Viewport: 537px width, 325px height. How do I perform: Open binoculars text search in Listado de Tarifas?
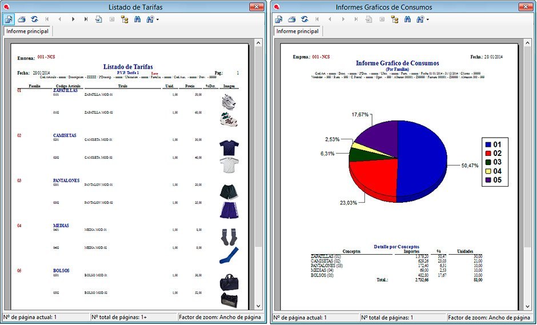(137, 19)
